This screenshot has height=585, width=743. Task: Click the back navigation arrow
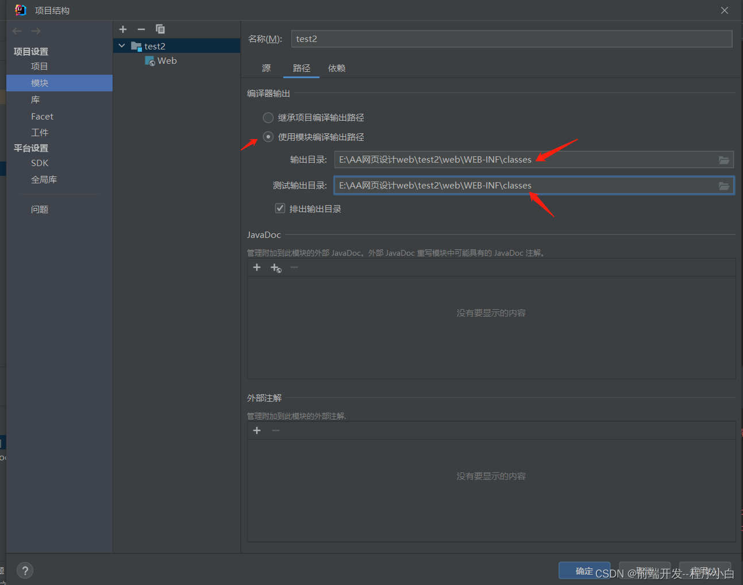[x=17, y=31]
